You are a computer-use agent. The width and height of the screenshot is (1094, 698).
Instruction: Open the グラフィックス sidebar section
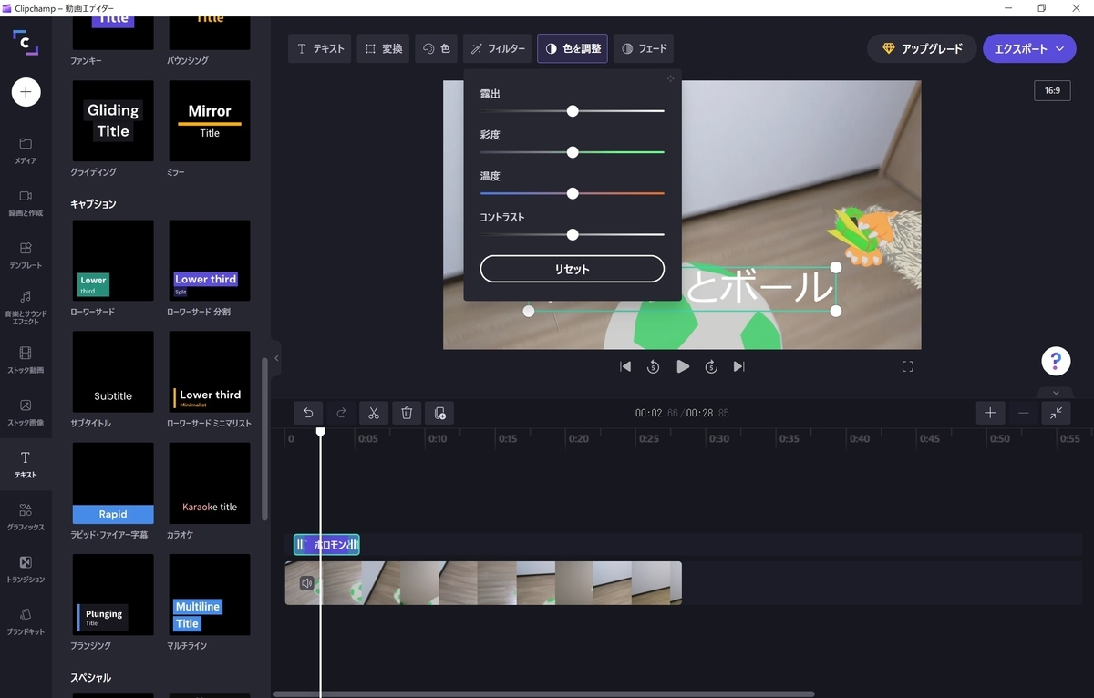(26, 517)
